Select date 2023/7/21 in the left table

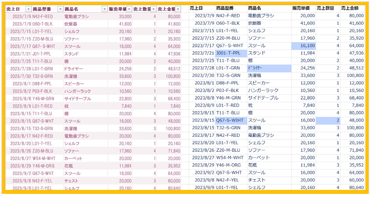tap(21, 54)
